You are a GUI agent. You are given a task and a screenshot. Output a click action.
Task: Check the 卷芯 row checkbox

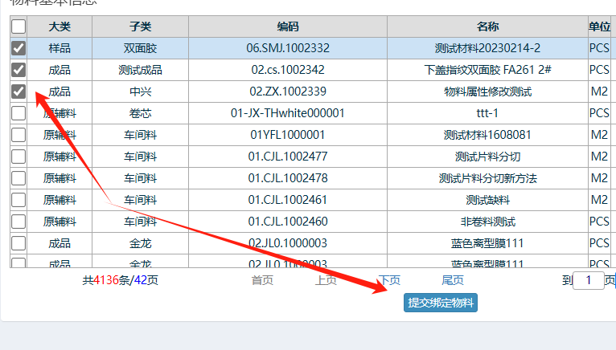[x=18, y=113]
